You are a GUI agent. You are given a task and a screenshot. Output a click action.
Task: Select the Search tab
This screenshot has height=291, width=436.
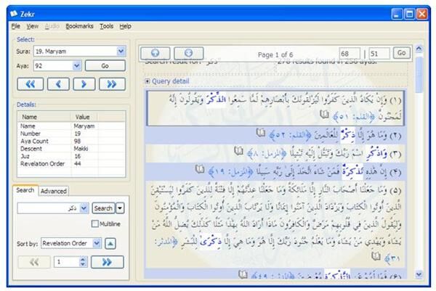pos(25,190)
